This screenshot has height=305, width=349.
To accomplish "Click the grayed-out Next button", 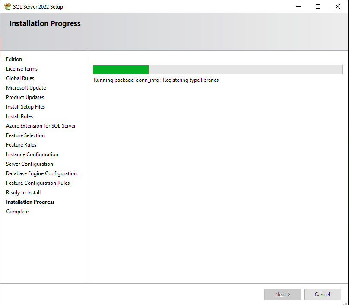I will click(x=283, y=295).
